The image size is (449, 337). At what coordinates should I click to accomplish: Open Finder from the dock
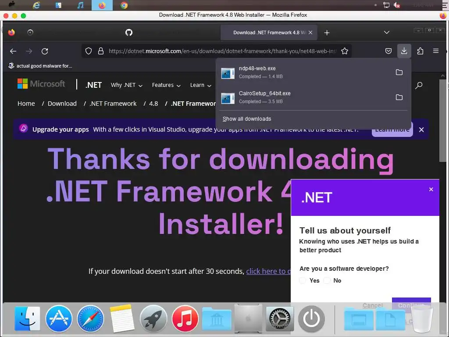[27, 319]
